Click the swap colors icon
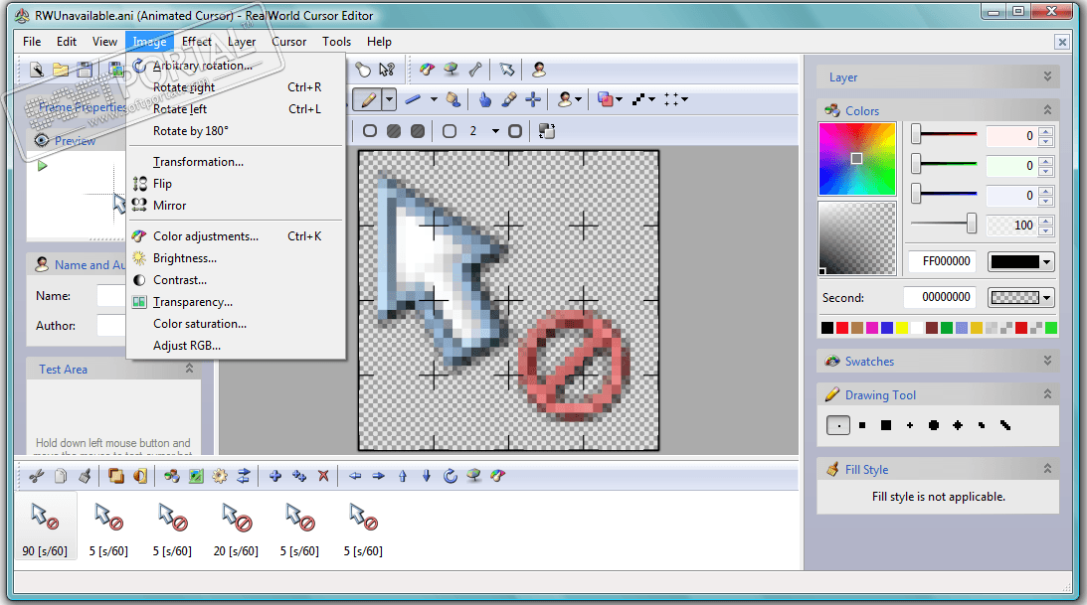The image size is (1087, 605). 546,131
